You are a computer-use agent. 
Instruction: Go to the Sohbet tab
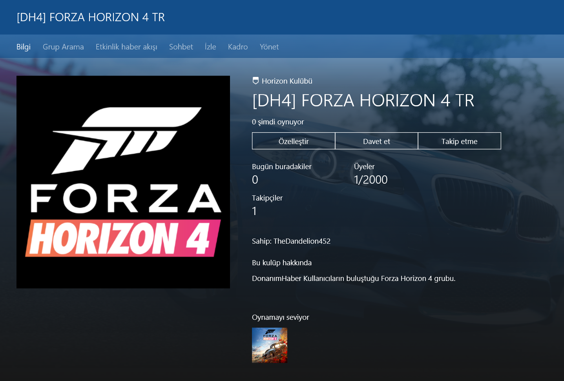point(181,47)
